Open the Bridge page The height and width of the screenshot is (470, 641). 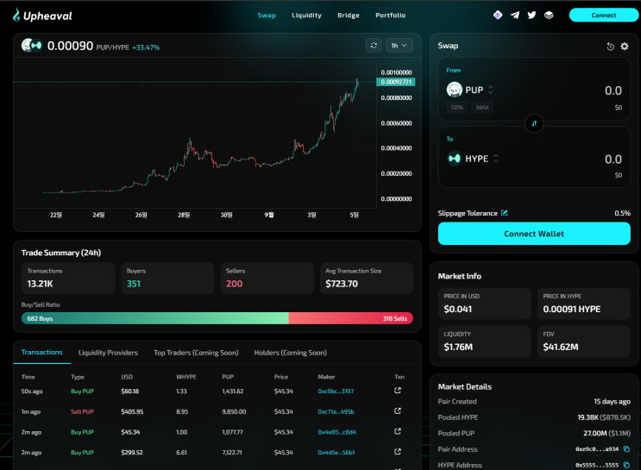click(x=349, y=16)
